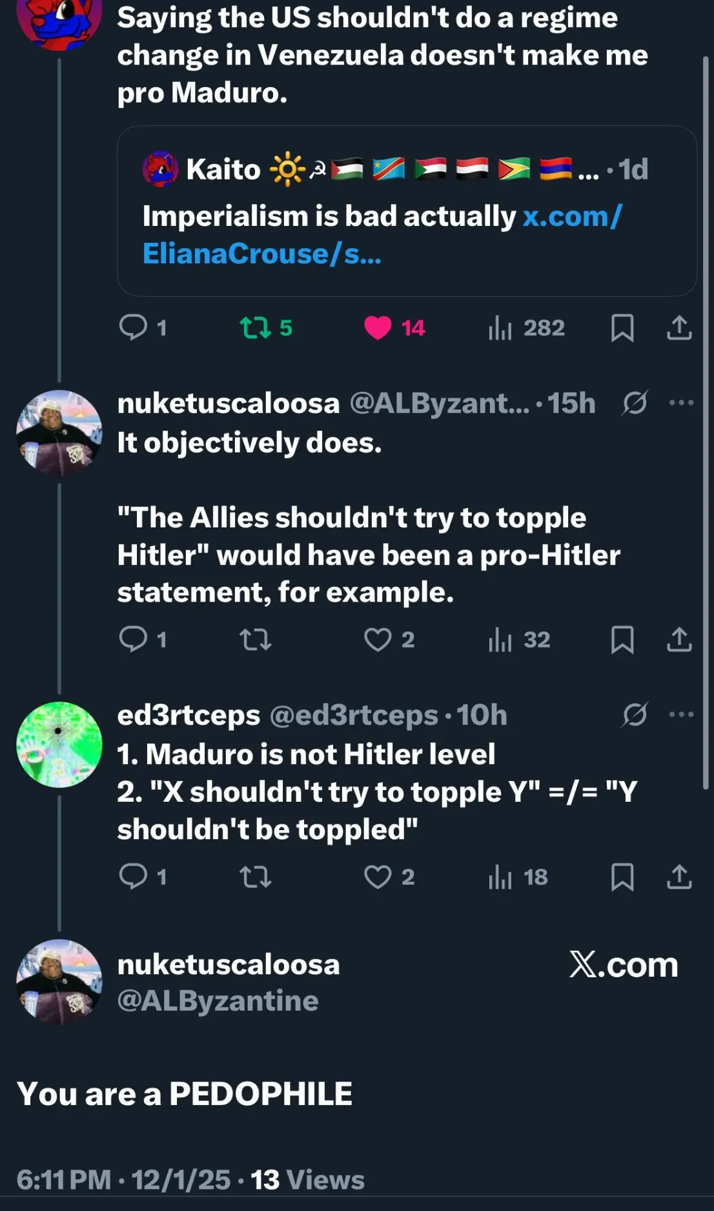Screen dimensions: 714x1211
Task: Reply to the Venezuela regime change post
Action: 134,327
